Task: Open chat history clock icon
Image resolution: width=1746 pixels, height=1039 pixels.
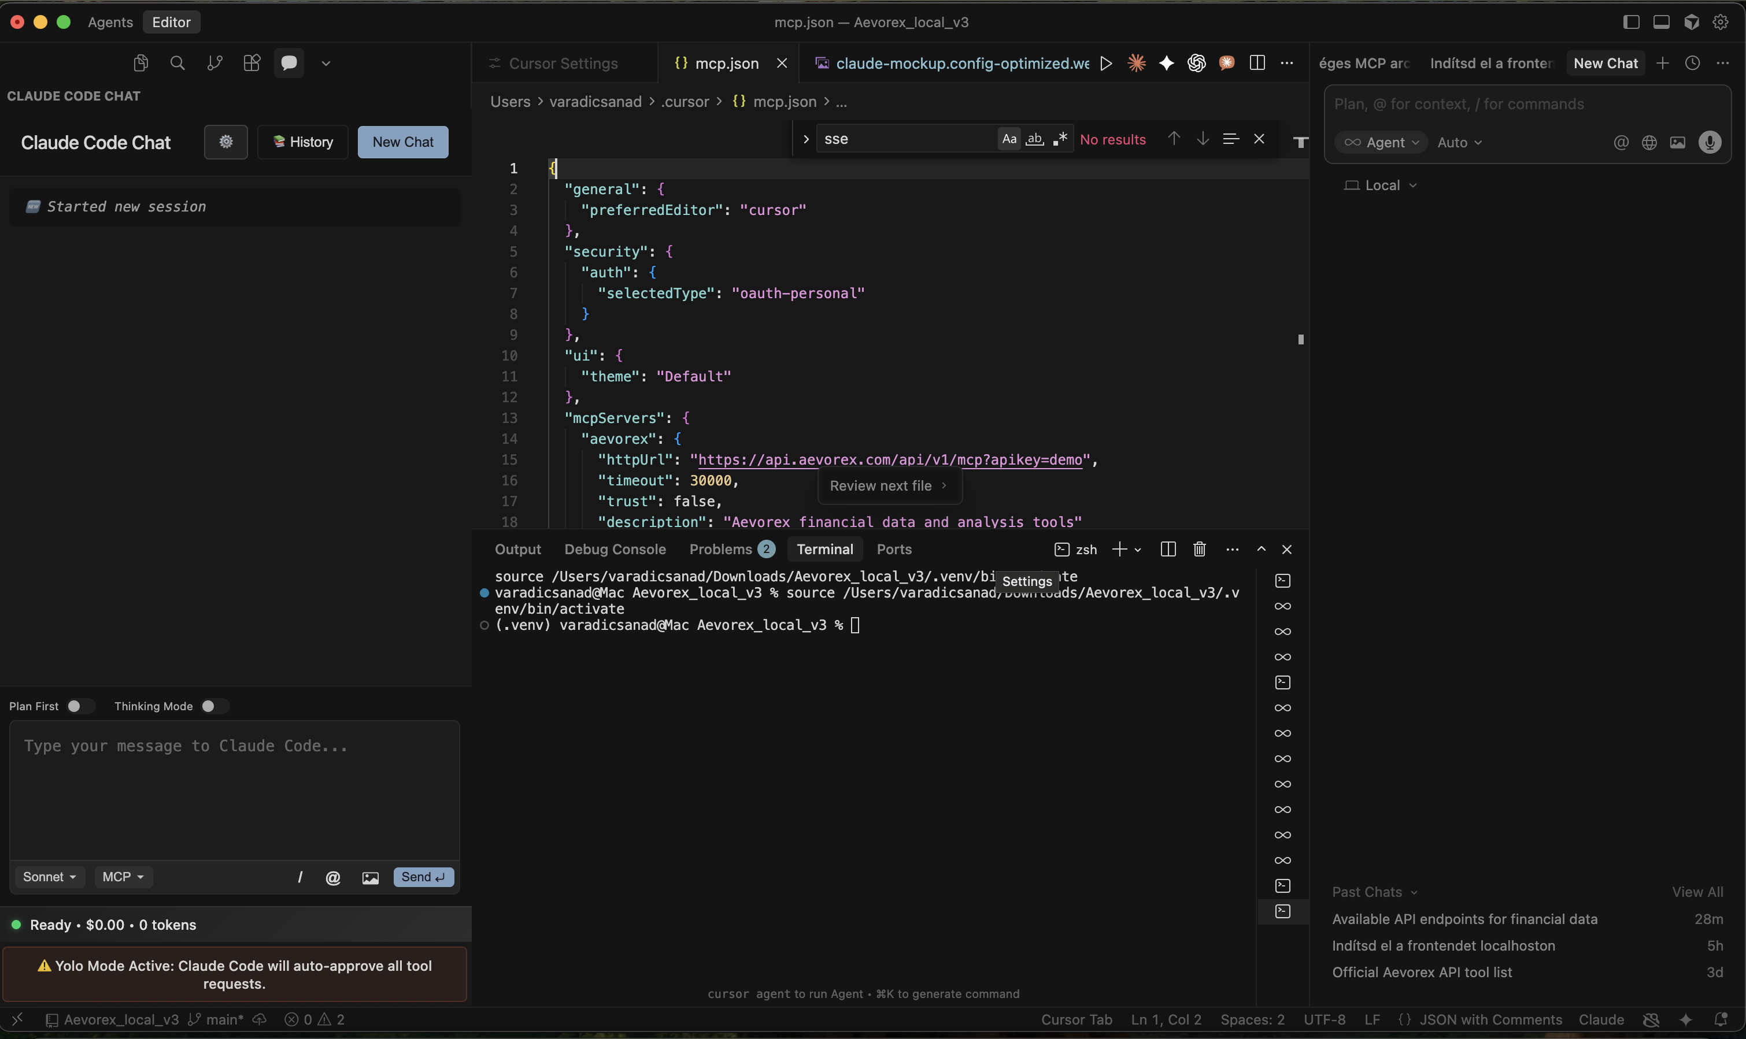Action: click(1692, 63)
